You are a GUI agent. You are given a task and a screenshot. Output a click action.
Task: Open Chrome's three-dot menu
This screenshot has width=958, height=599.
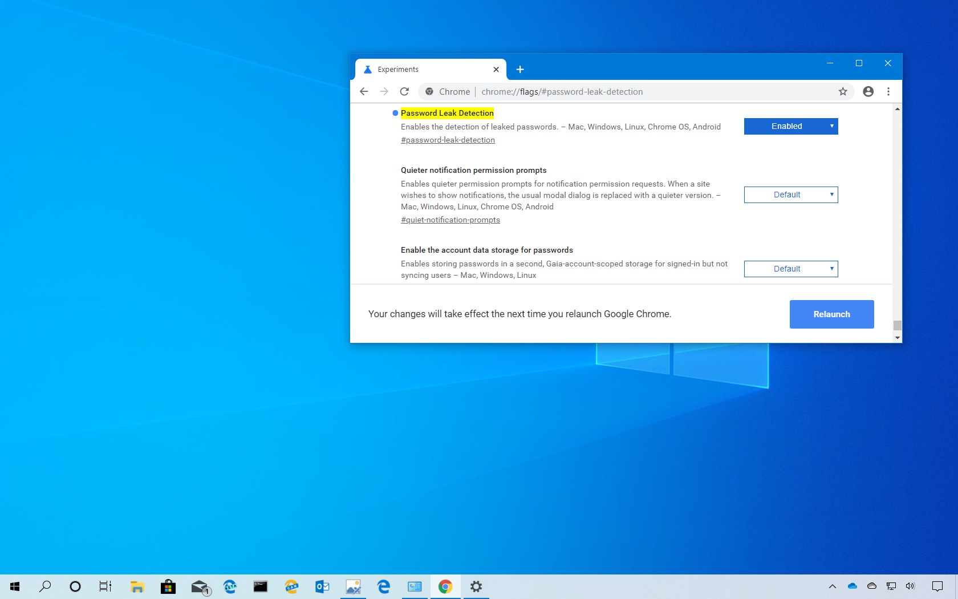tap(888, 91)
